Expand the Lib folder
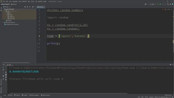Screen dimensions: 174x98 tap(6, 13)
